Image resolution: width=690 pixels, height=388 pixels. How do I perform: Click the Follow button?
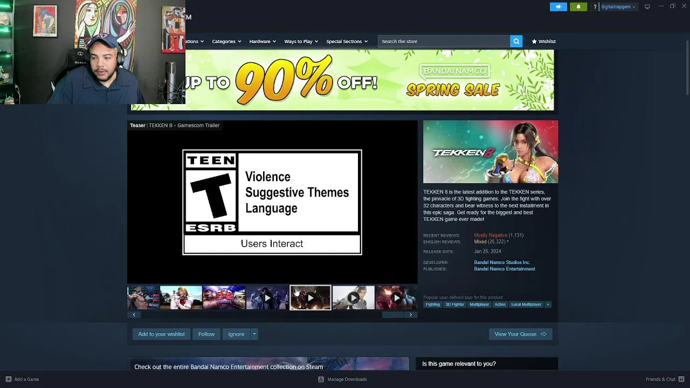pos(206,334)
